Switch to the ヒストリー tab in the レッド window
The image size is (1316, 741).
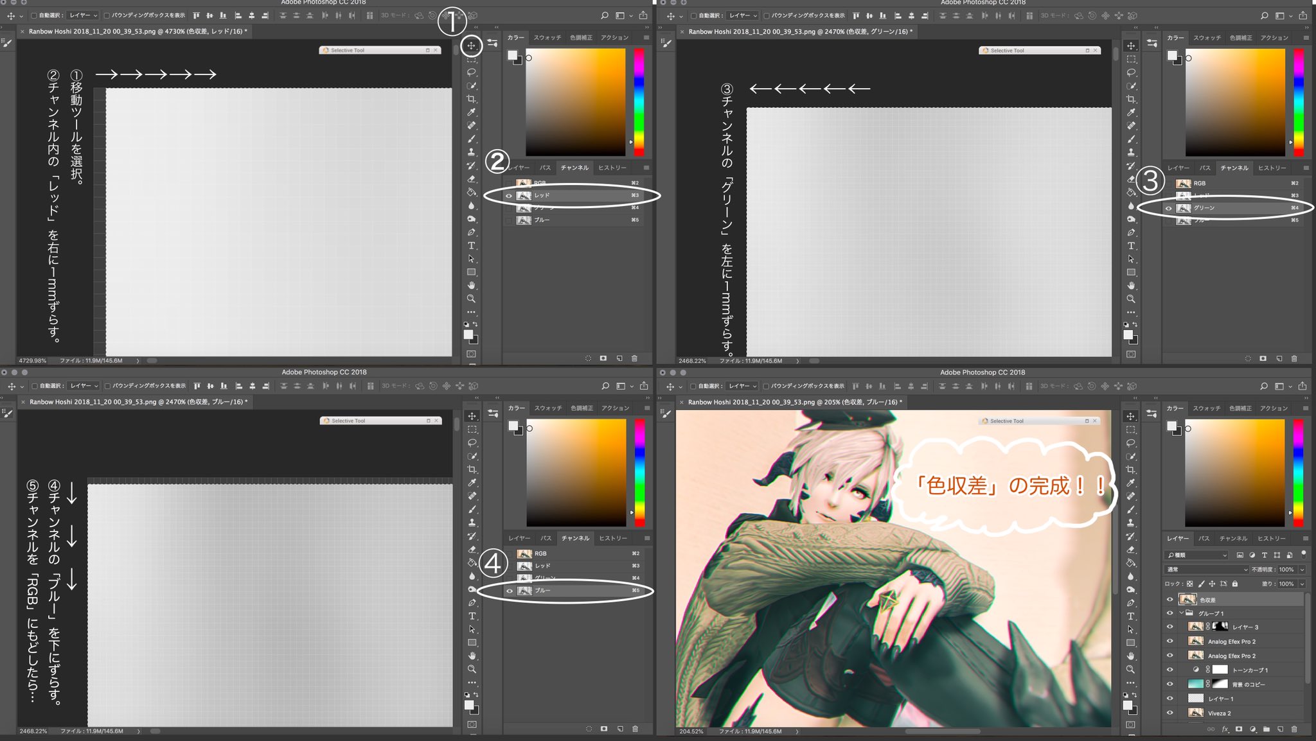tap(612, 168)
